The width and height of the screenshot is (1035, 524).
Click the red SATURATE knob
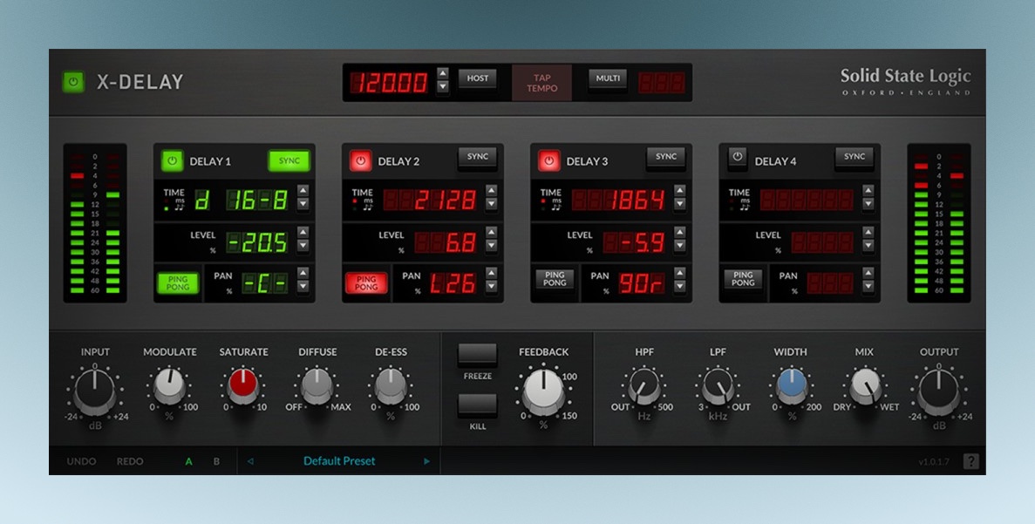click(243, 384)
